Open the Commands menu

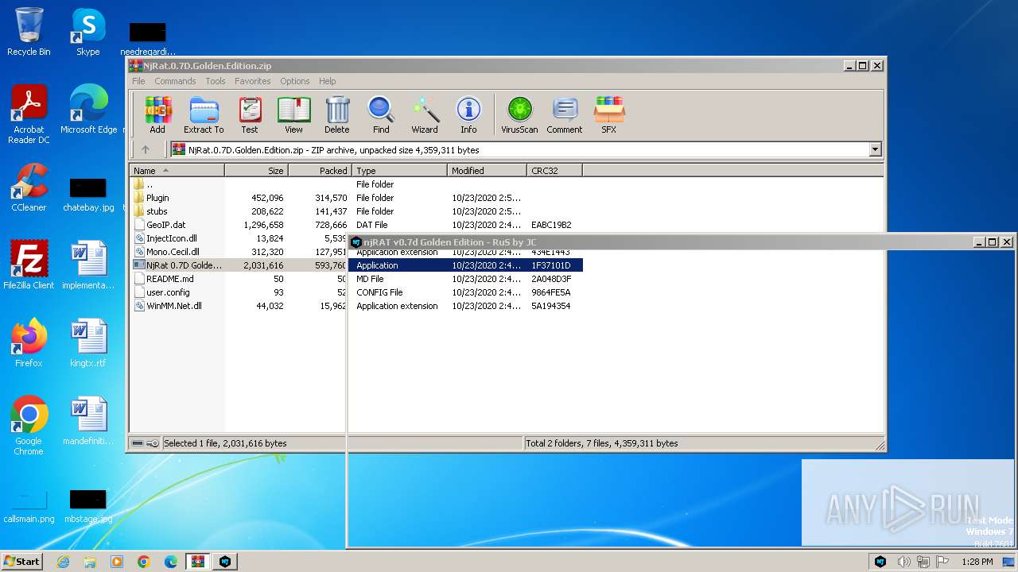(175, 81)
